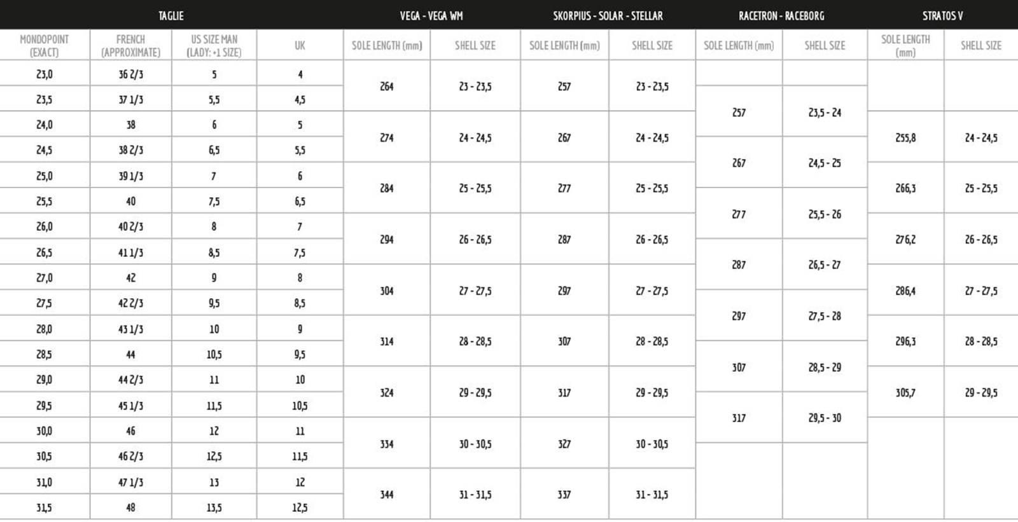
Task: Click Mondopoint value 23,0
Action: coord(45,74)
